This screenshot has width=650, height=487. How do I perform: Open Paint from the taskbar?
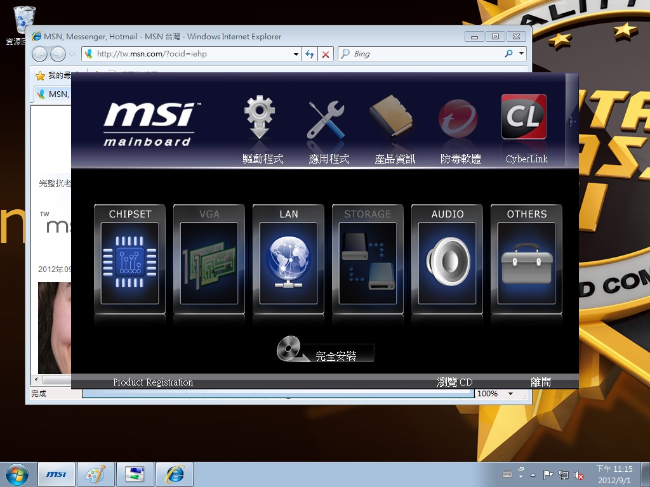click(x=96, y=474)
